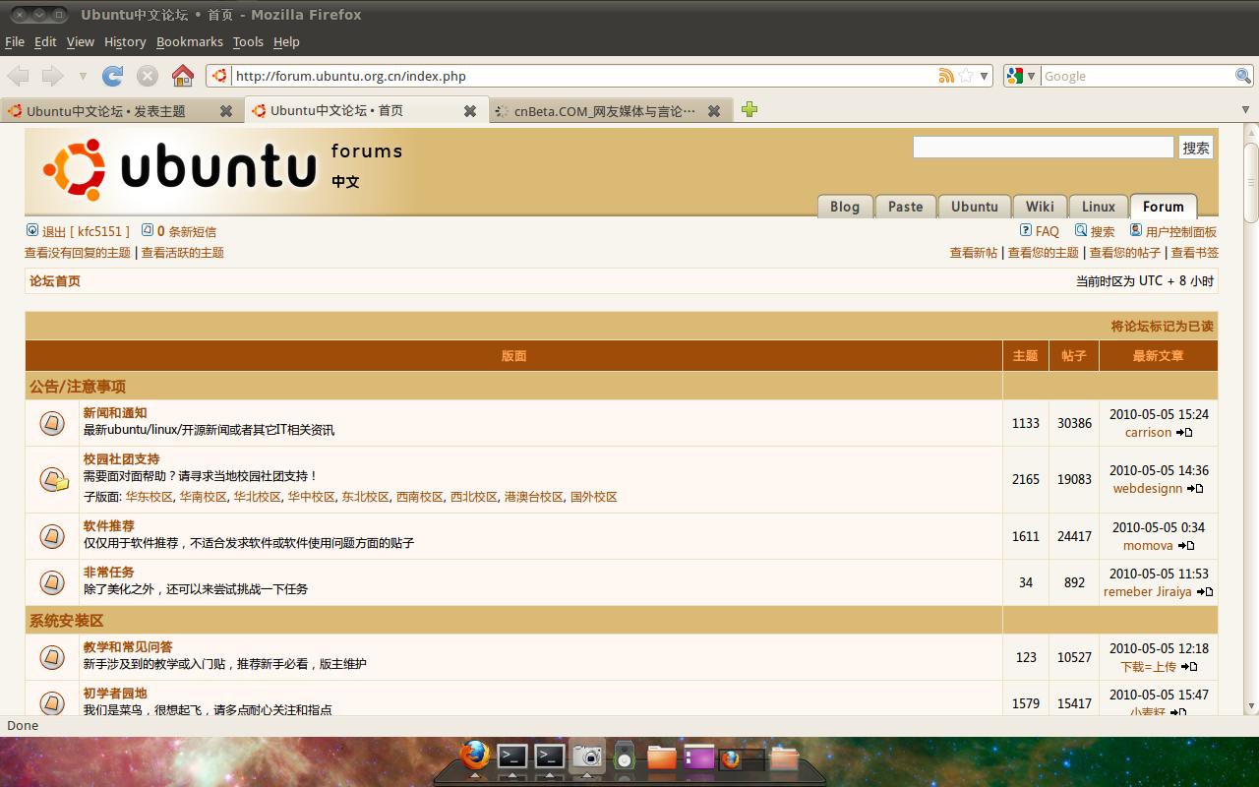This screenshot has height=787, width=1259.
Task: Open the File menu
Action: pos(15,41)
